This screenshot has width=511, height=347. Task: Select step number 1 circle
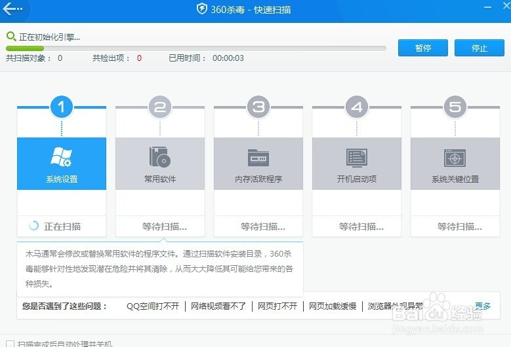(62, 107)
